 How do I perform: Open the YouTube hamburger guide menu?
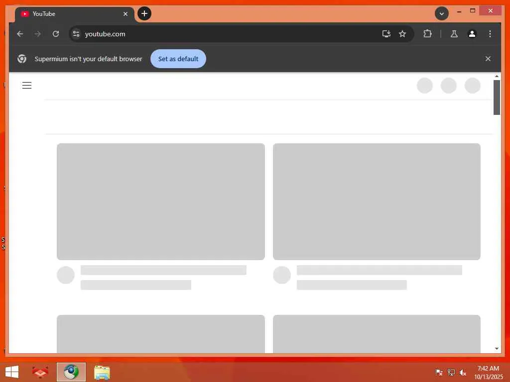point(27,86)
